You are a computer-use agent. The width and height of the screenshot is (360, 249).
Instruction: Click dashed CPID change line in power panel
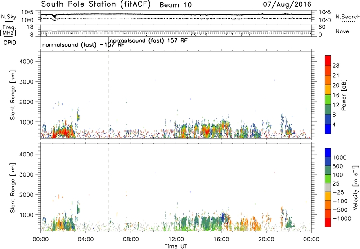(x=108, y=95)
